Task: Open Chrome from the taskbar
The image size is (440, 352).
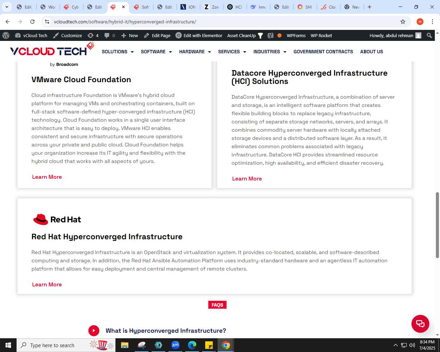Action: click(x=226, y=345)
